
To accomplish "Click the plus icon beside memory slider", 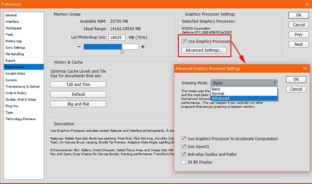I will click(x=143, y=46).
